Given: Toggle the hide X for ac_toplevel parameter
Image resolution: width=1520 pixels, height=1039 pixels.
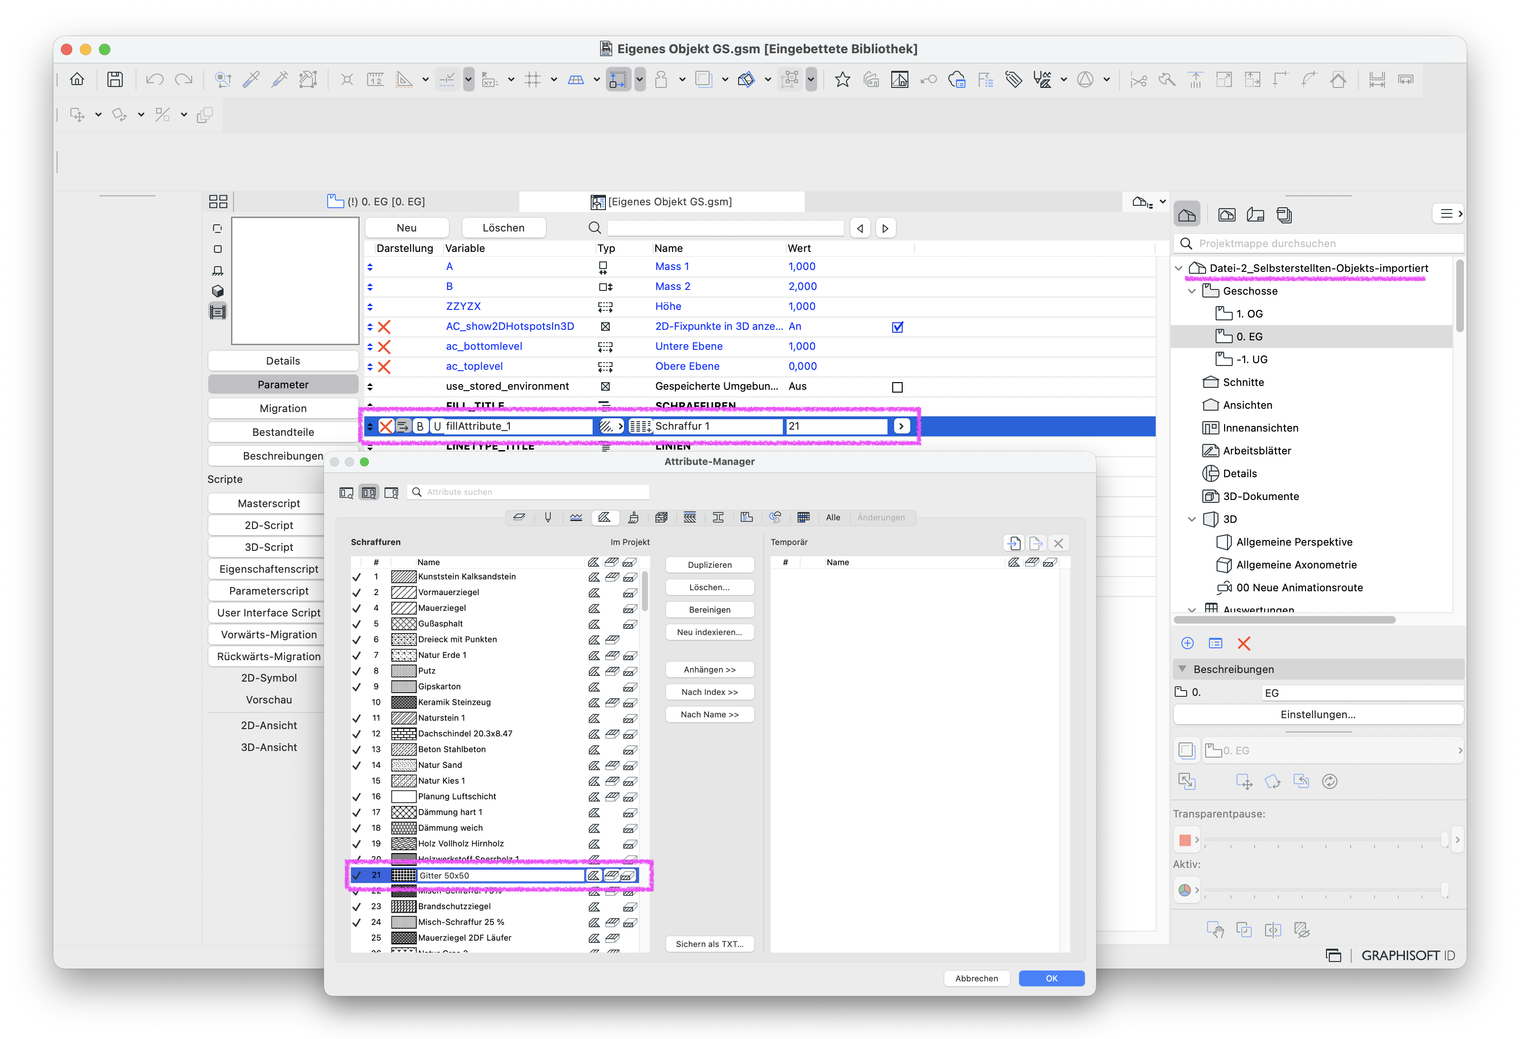Looking at the screenshot, I should click(385, 366).
